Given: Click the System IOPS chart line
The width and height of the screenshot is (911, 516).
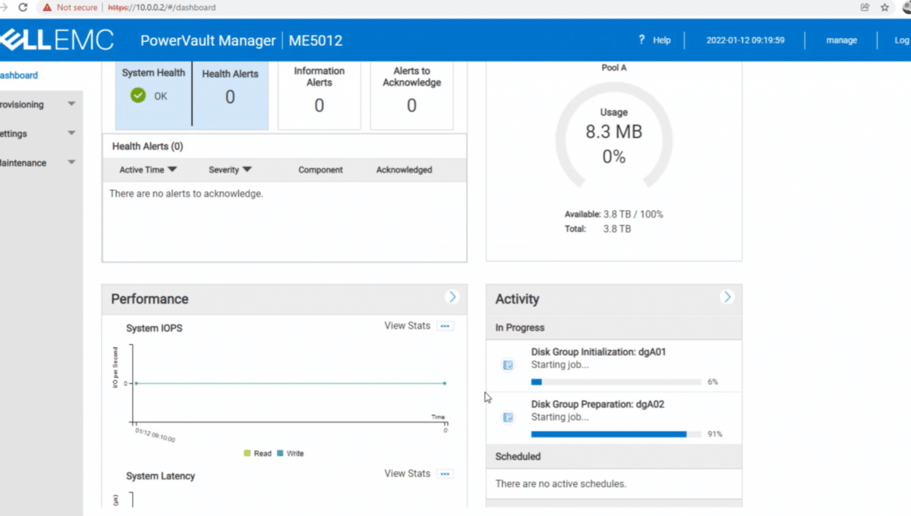Looking at the screenshot, I should (x=290, y=383).
